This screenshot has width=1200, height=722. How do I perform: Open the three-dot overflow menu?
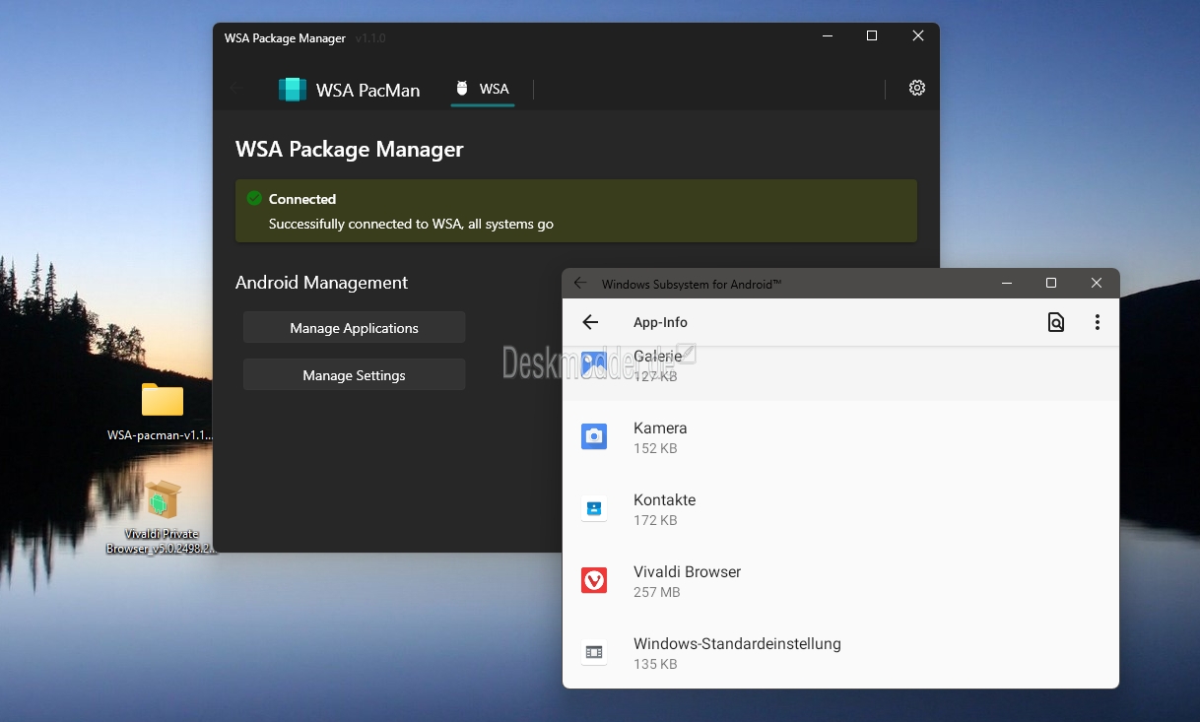[x=1098, y=322]
